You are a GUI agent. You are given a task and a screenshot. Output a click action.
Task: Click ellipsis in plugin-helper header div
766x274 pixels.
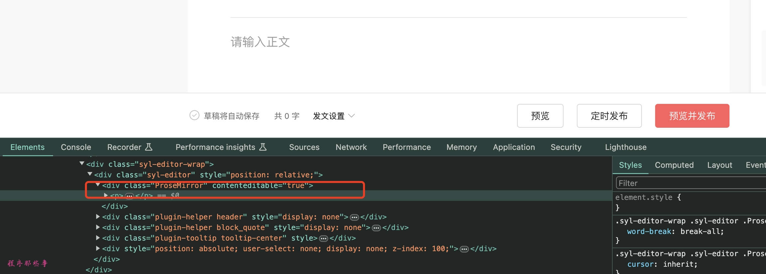tap(354, 217)
